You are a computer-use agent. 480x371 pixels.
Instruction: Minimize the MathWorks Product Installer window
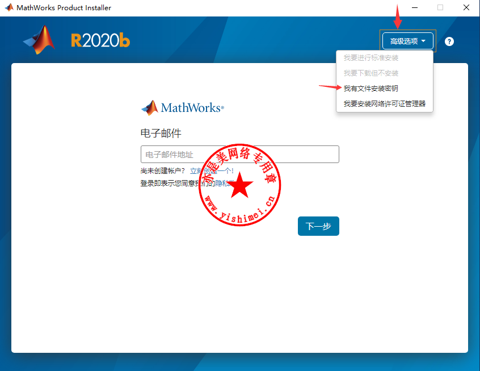[415, 7]
